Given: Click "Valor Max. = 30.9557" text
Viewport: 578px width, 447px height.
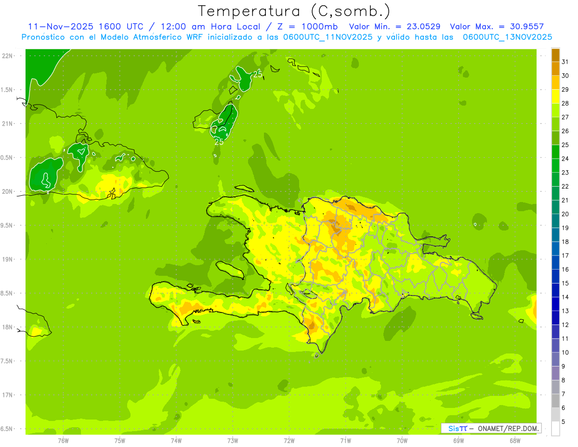Looking at the screenshot, I should [497, 27].
